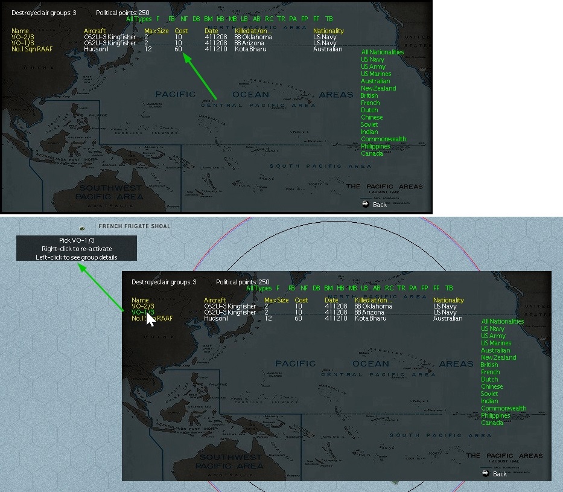The height and width of the screenshot is (492, 563).
Task: Click Hudson I aircraft cell in upper screenshot
Action: (96, 49)
